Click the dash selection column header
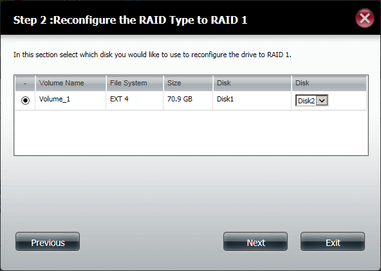The image size is (381, 271). point(25,83)
